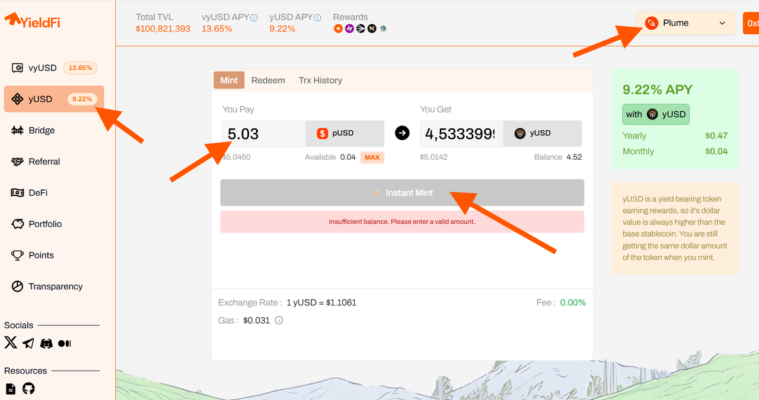The height and width of the screenshot is (400, 759).
Task: Open the Plume network dropdown
Action: pyautogui.click(x=686, y=23)
